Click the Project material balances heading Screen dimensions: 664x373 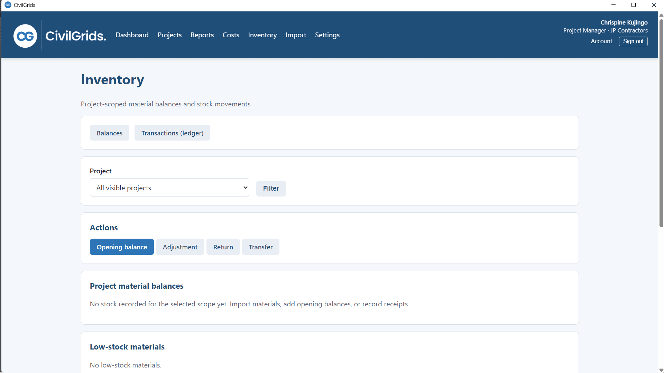pos(137,286)
